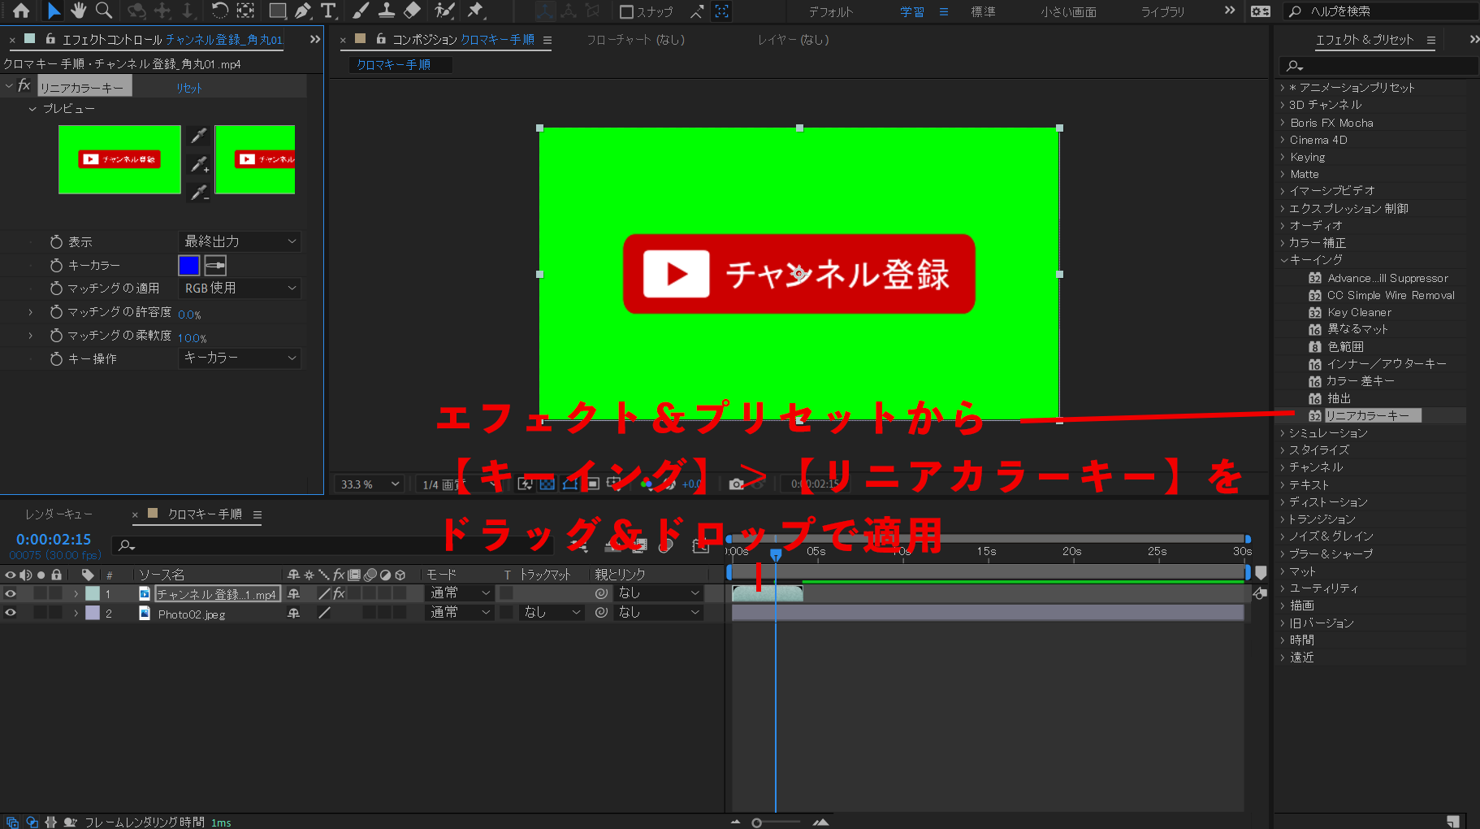Click the ヘルプを検索 search field
The height and width of the screenshot is (829, 1480).
click(1379, 11)
